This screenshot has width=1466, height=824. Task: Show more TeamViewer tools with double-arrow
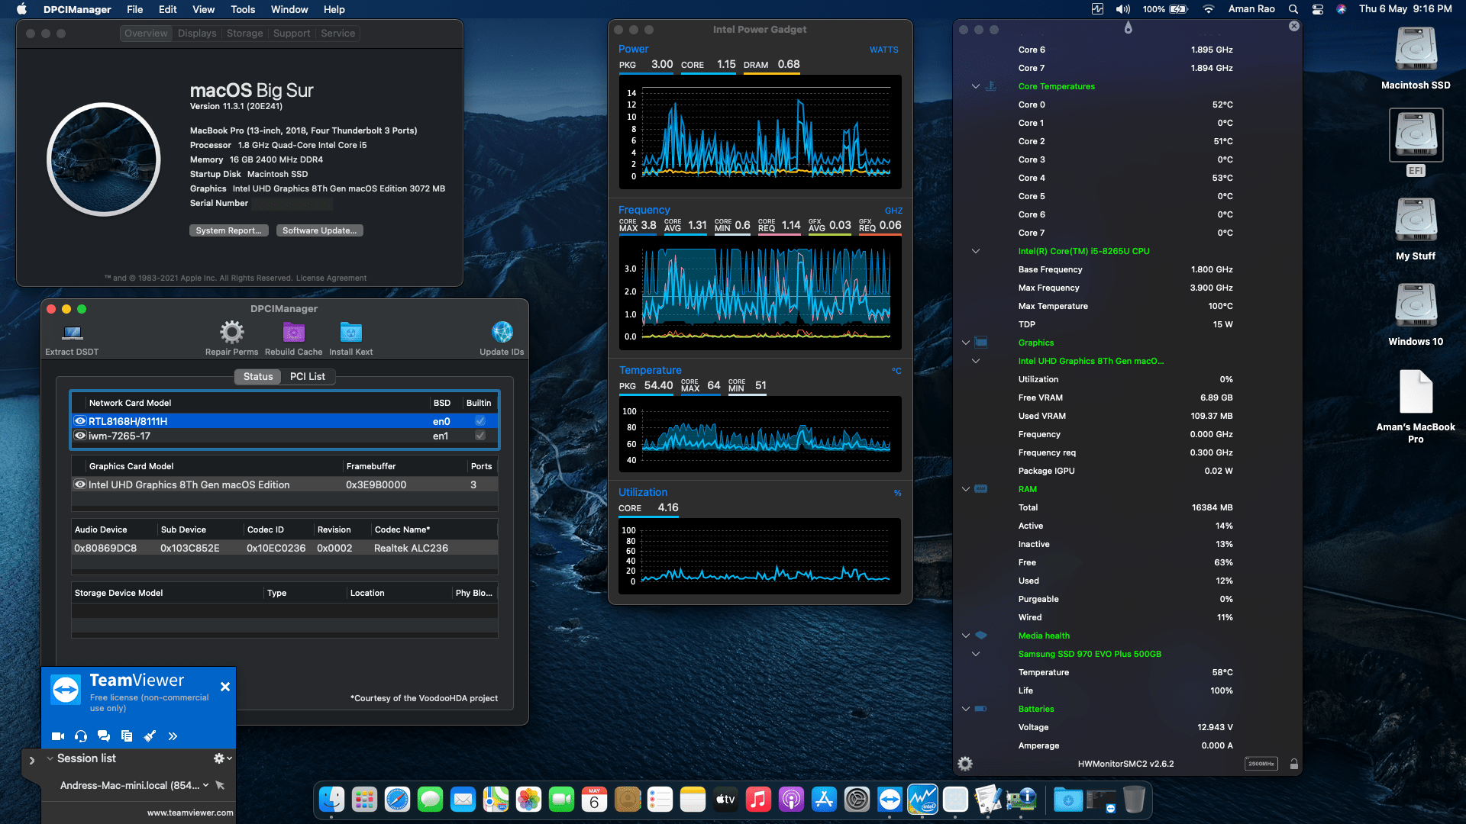pyautogui.click(x=173, y=736)
